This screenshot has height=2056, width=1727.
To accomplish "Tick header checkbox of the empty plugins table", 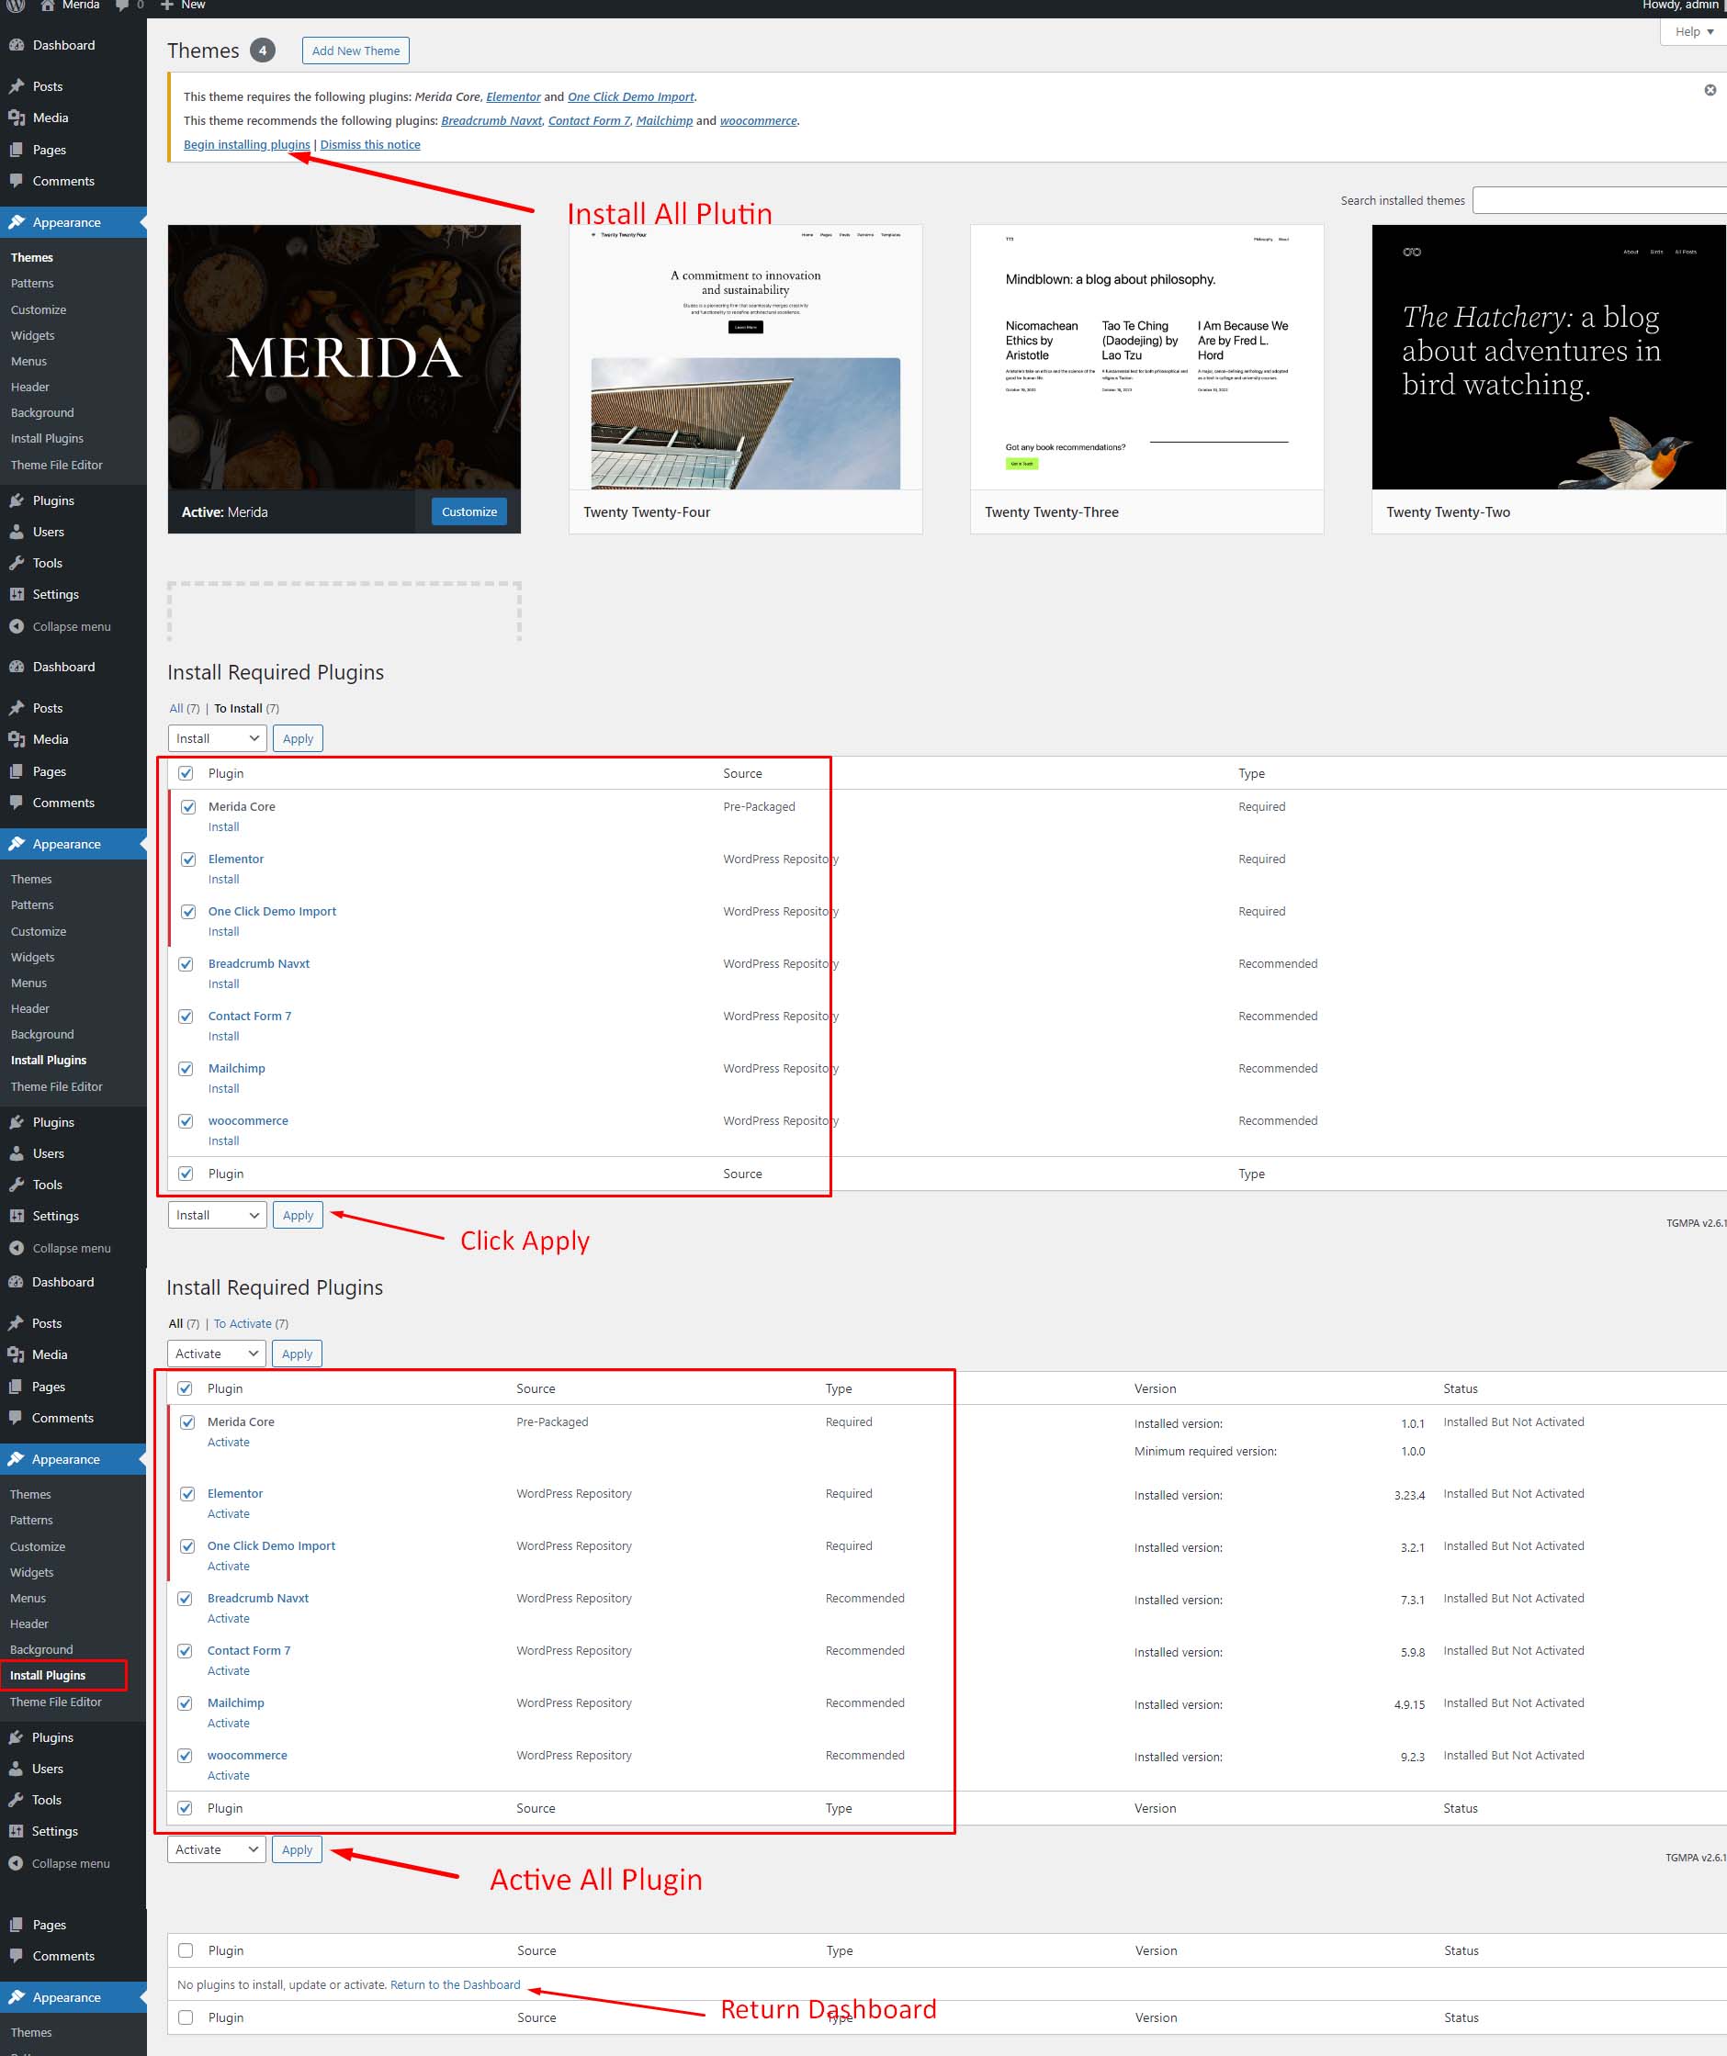I will coord(186,1950).
